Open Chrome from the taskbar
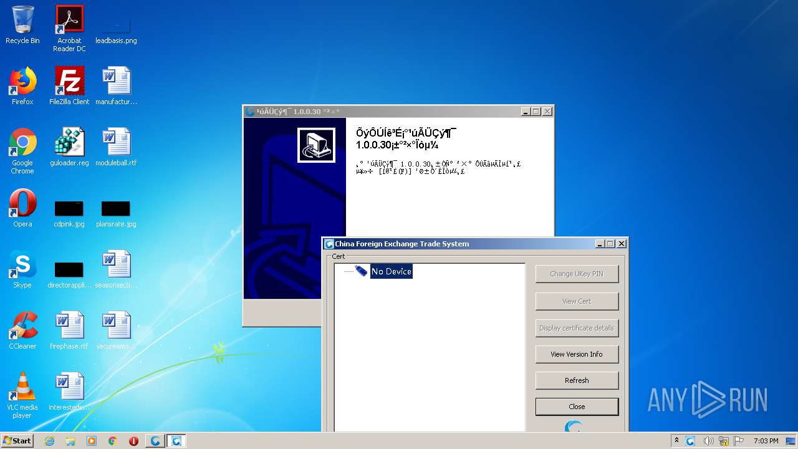The width and height of the screenshot is (798, 449). pyautogui.click(x=113, y=441)
